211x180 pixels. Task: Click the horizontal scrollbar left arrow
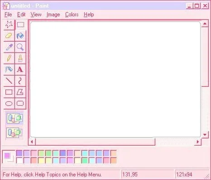pos(32,142)
